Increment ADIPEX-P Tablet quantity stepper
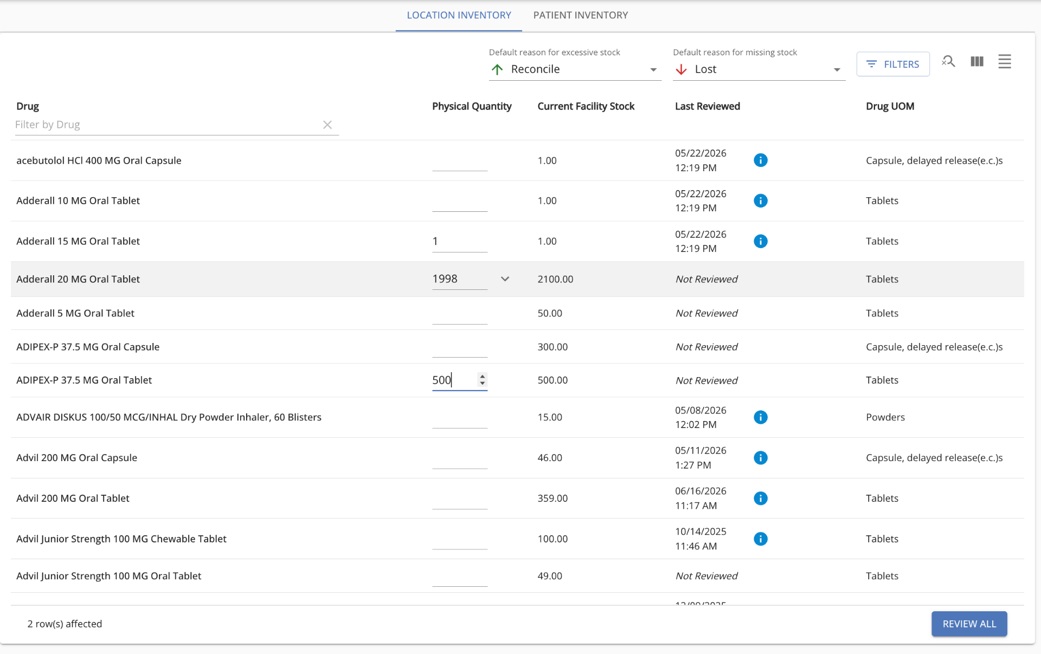 click(483, 376)
